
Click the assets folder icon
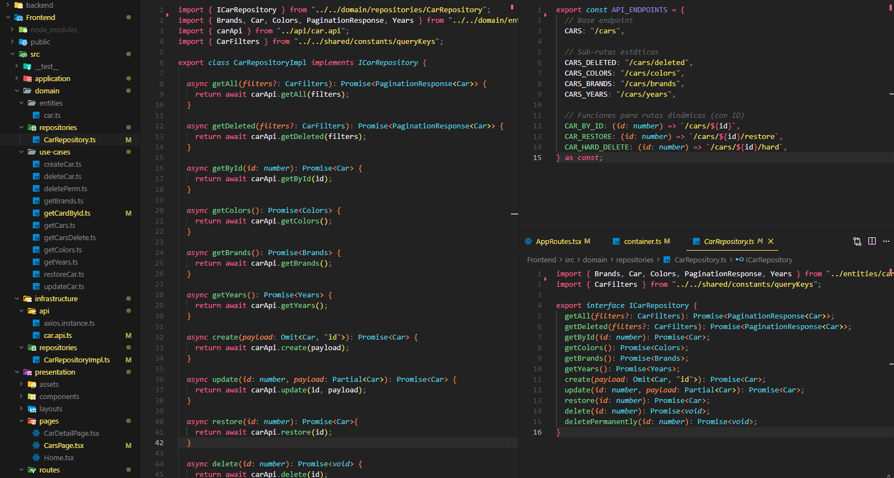pos(32,385)
